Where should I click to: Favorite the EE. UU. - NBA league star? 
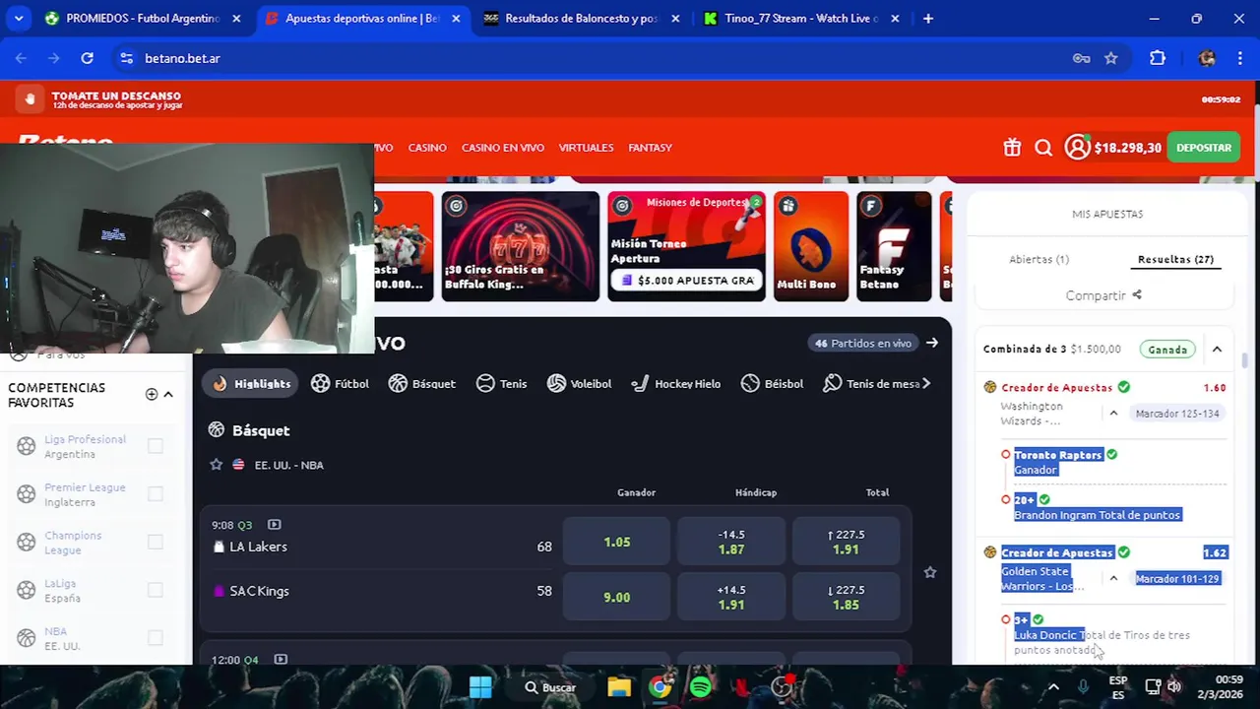(x=216, y=465)
